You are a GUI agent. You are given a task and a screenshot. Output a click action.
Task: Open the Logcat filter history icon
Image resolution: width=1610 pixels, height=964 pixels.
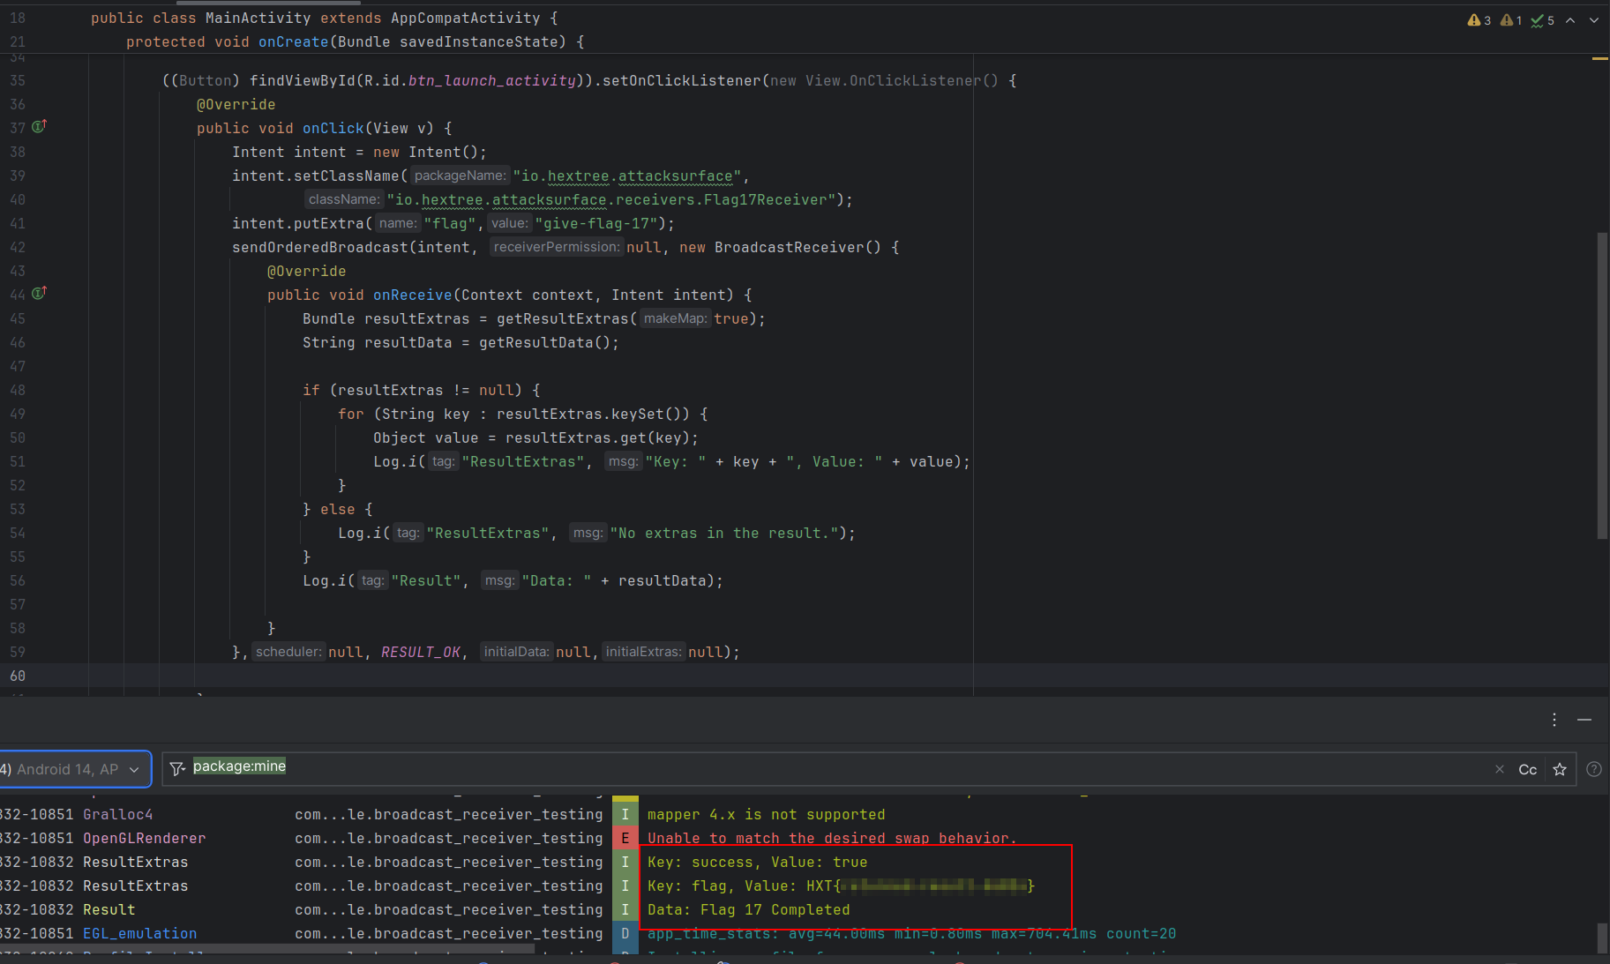click(177, 768)
